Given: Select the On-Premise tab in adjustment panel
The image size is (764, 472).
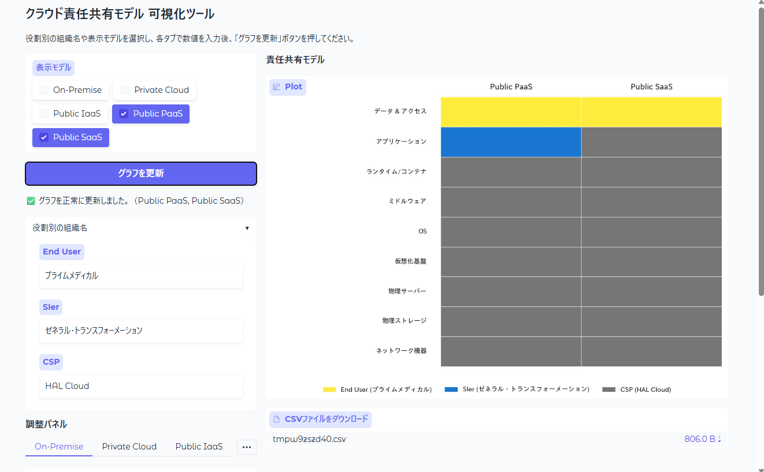Looking at the screenshot, I should tap(59, 447).
